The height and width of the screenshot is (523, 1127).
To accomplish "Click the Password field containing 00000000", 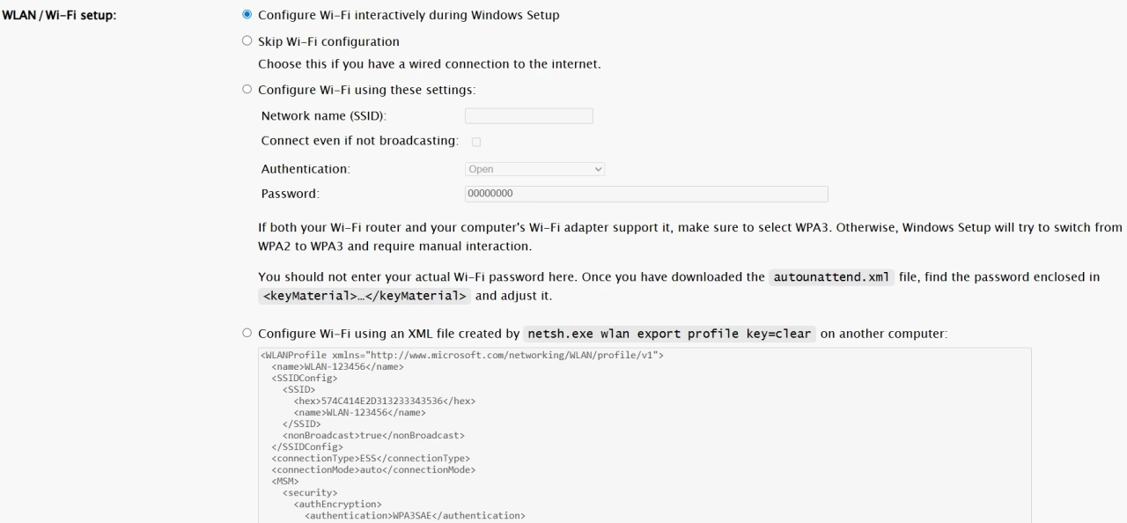I will pos(645,194).
